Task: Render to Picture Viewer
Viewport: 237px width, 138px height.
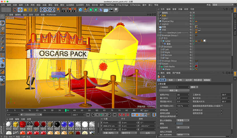Action: [69, 10]
